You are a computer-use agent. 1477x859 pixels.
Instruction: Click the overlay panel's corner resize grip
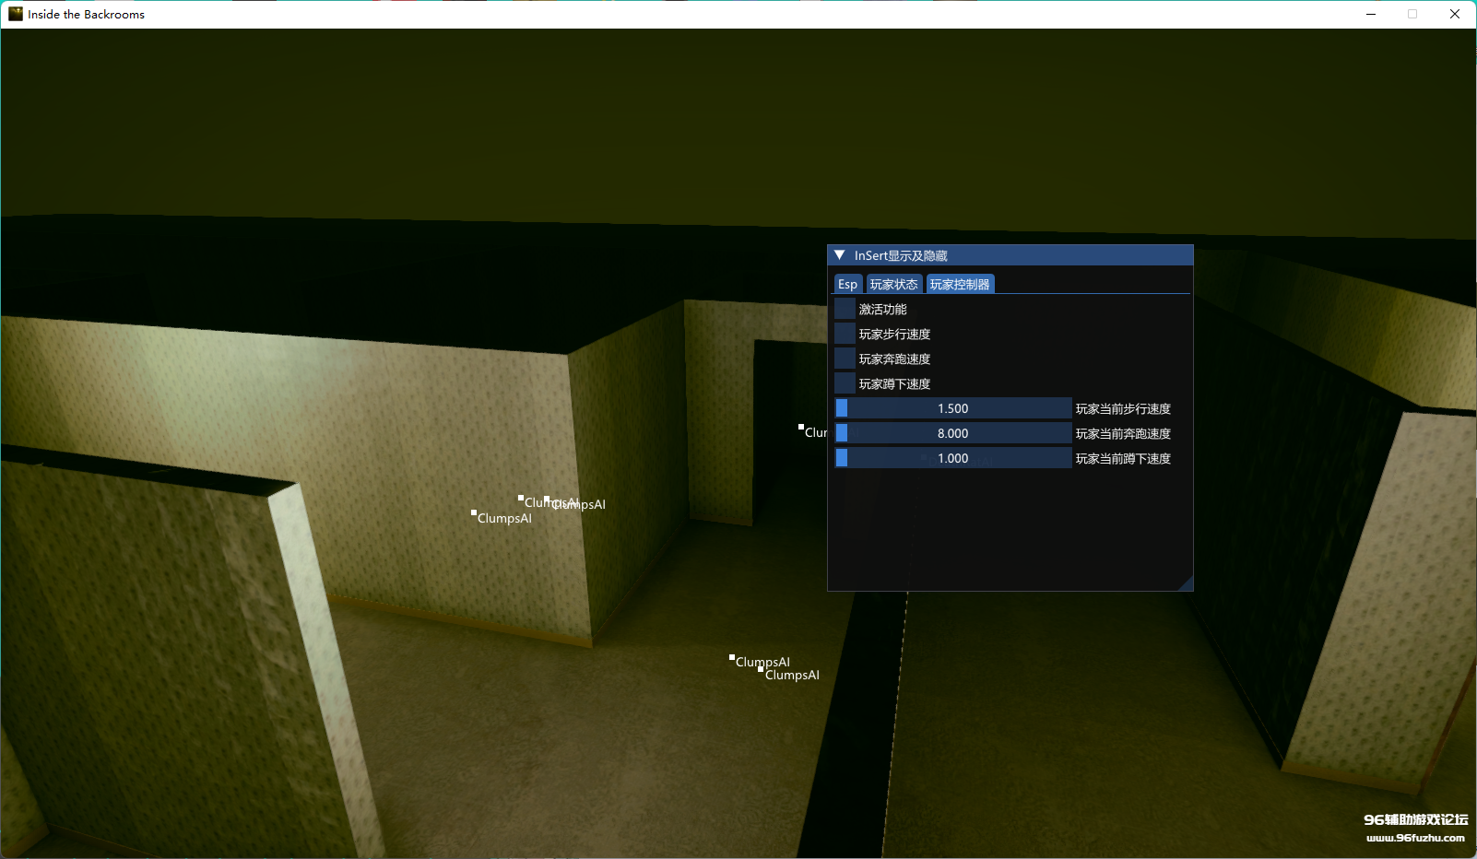point(1187,584)
